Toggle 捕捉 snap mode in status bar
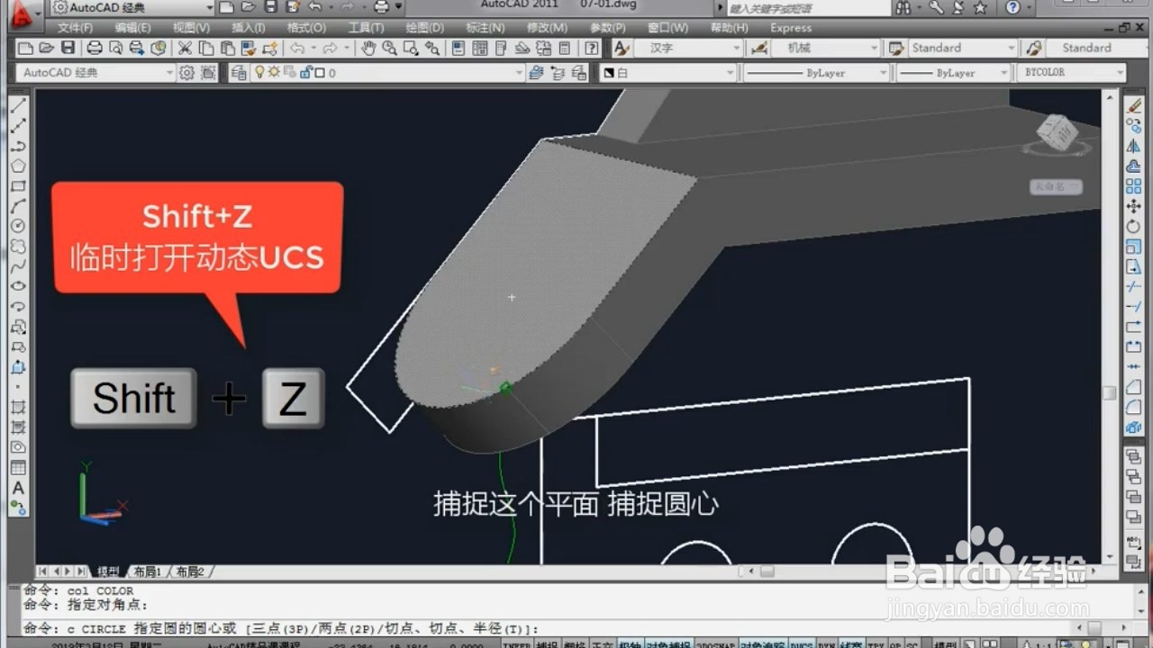The width and height of the screenshot is (1153, 648). [x=547, y=643]
